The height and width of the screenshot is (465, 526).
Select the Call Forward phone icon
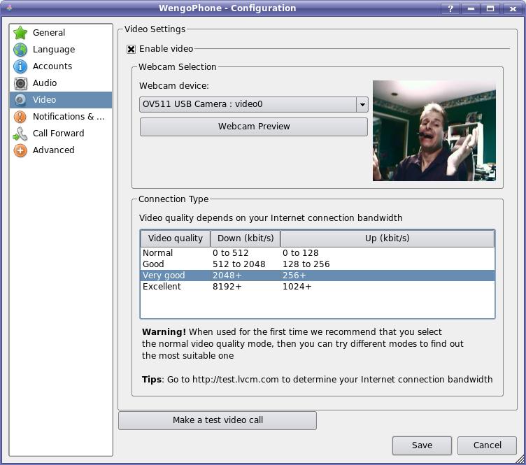pos(20,134)
